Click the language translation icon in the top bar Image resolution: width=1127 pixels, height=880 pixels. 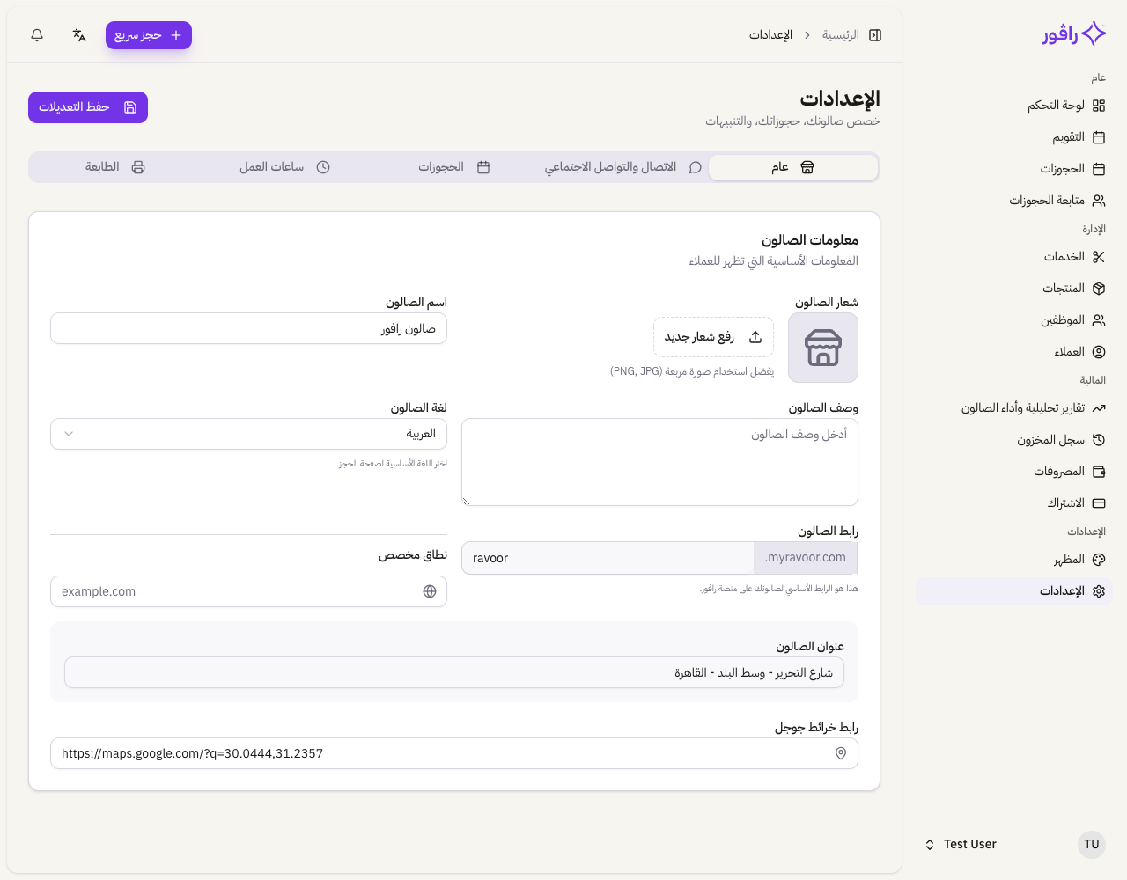click(79, 34)
